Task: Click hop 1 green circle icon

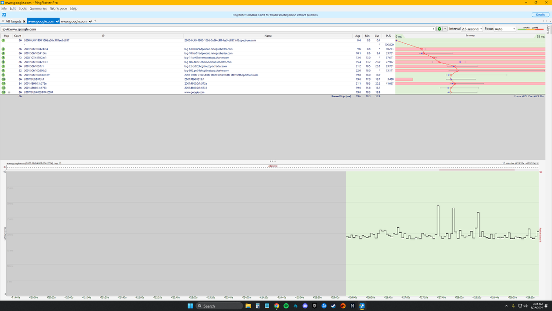Action: (x=3, y=41)
